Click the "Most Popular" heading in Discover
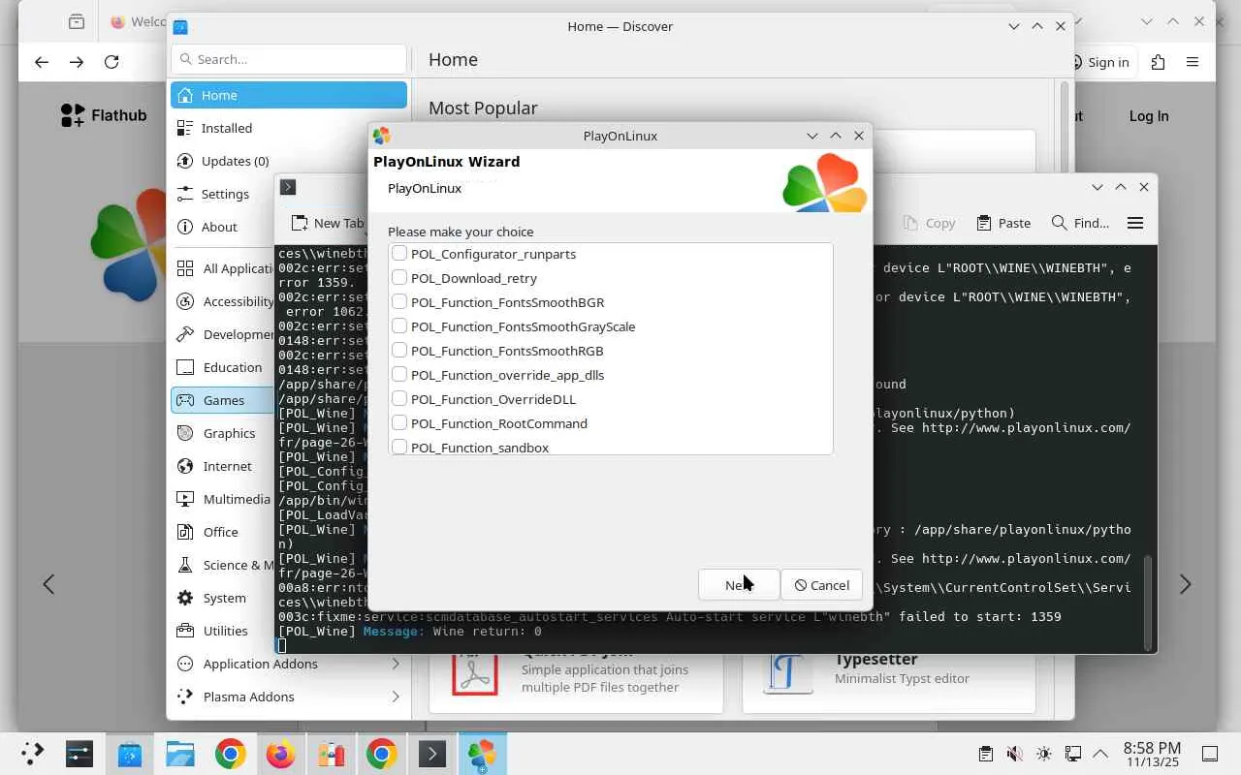 (483, 108)
